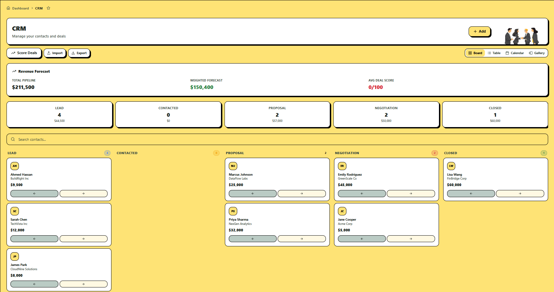This screenshot has height=292, width=554.
Task: Advance Lisa Wang card to next stage
Action: [520, 194]
